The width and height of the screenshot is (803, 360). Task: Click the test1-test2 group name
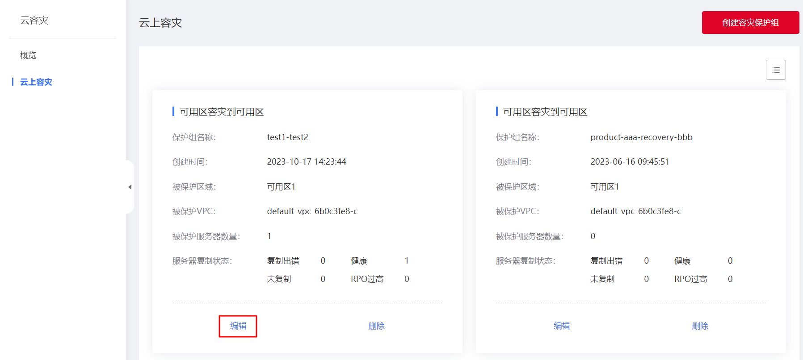point(287,137)
